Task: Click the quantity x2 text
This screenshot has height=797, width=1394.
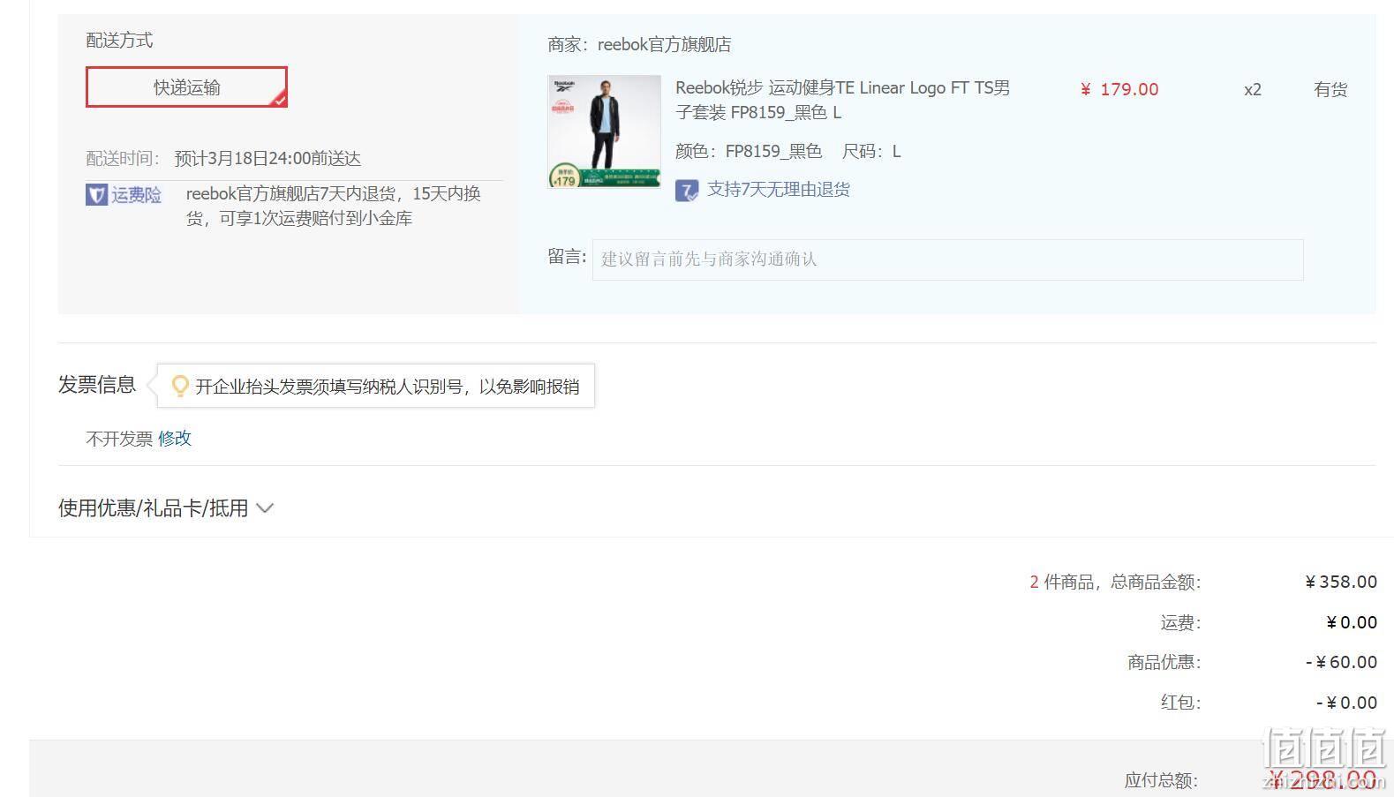Action: coord(1252,89)
